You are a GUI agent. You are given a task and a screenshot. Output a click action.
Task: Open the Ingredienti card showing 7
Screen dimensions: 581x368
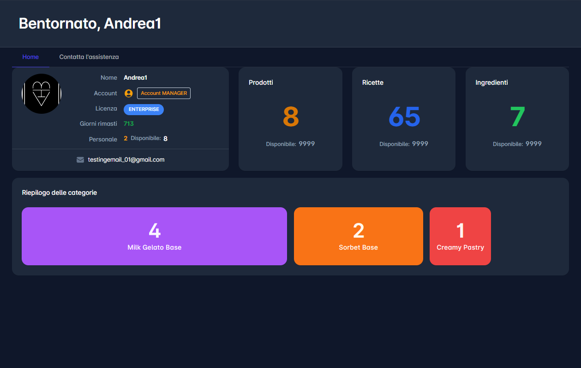click(517, 119)
